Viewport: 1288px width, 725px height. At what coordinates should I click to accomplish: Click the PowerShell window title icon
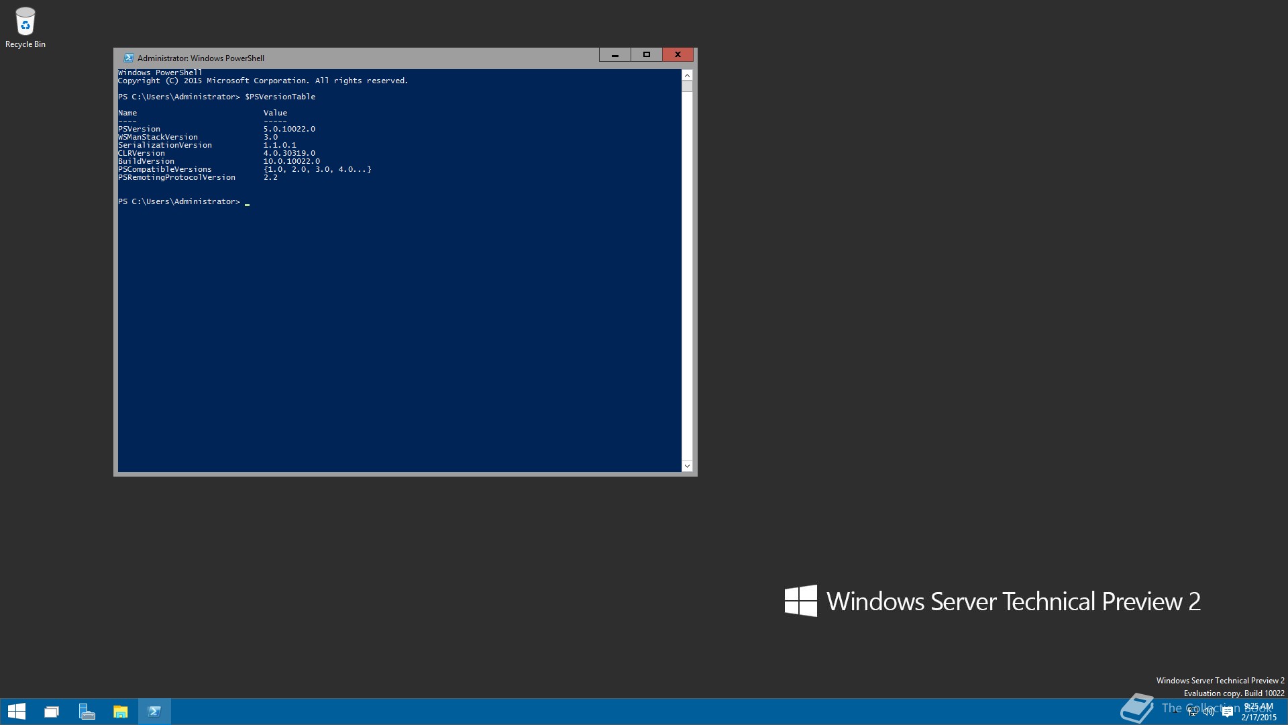[x=129, y=58]
